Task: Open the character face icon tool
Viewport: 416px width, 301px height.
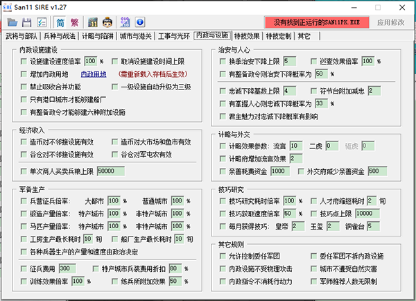Action: tap(107, 22)
